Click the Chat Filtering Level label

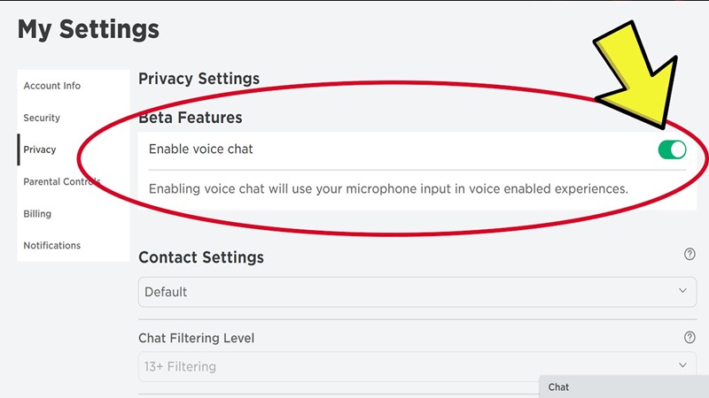point(196,338)
